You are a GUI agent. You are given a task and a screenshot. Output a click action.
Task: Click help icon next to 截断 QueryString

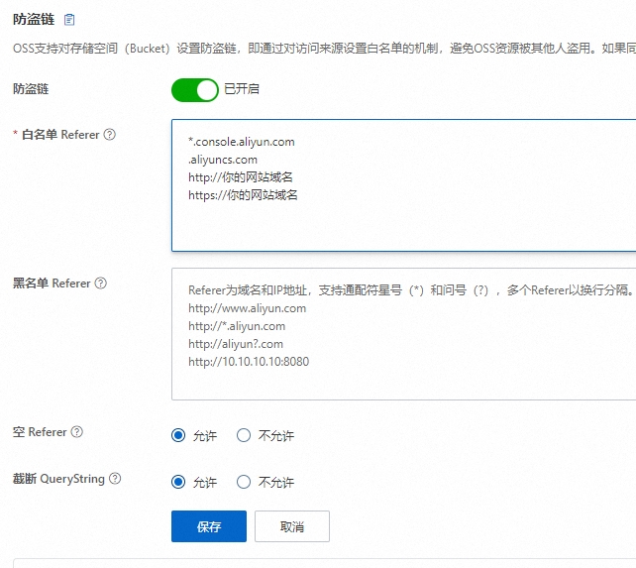pyautogui.click(x=115, y=479)
